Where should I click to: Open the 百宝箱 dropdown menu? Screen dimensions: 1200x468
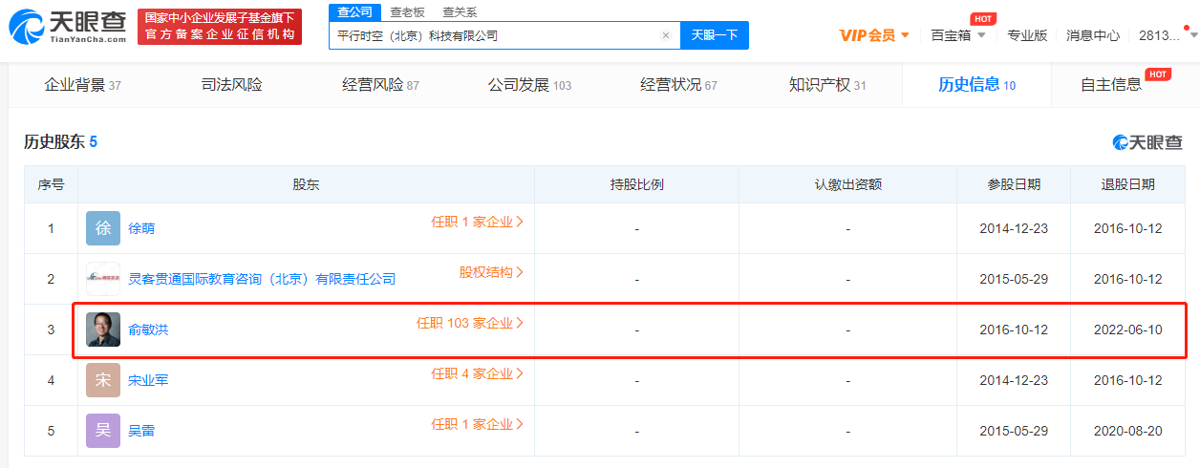point(957,35)
